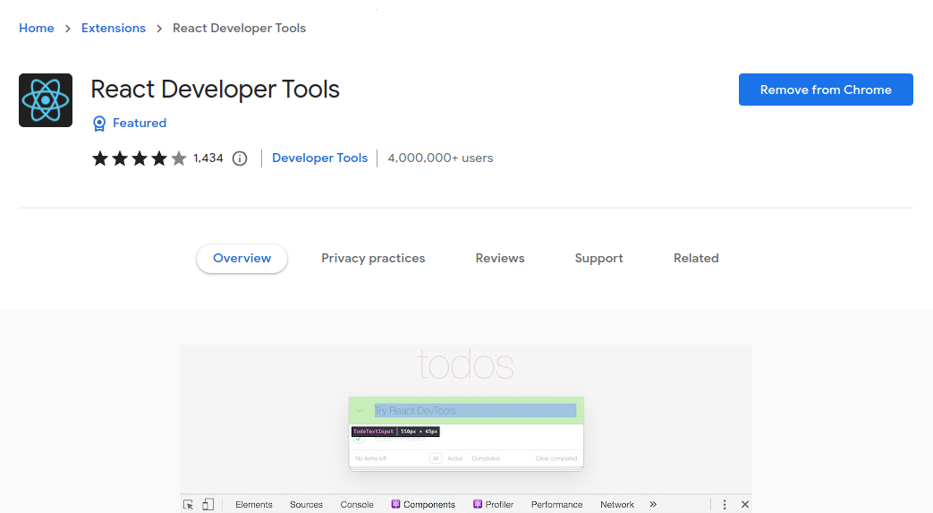Image resolution: width=933 pixels, height=513 pixels.
Task: Open Network tab in preview DevTools
Action: (617, 505)
